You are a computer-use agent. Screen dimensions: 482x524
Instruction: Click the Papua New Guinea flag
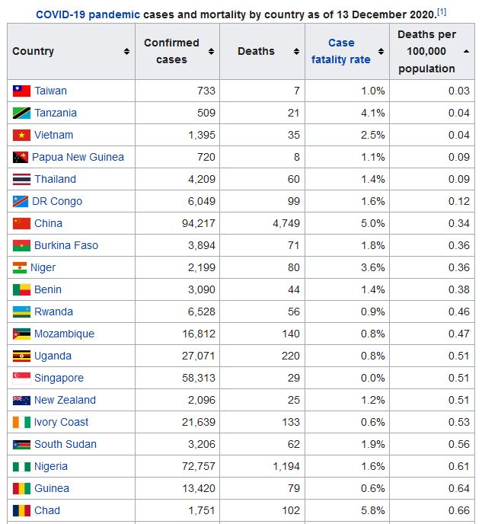pyautogui.click(x=21, y=157)
